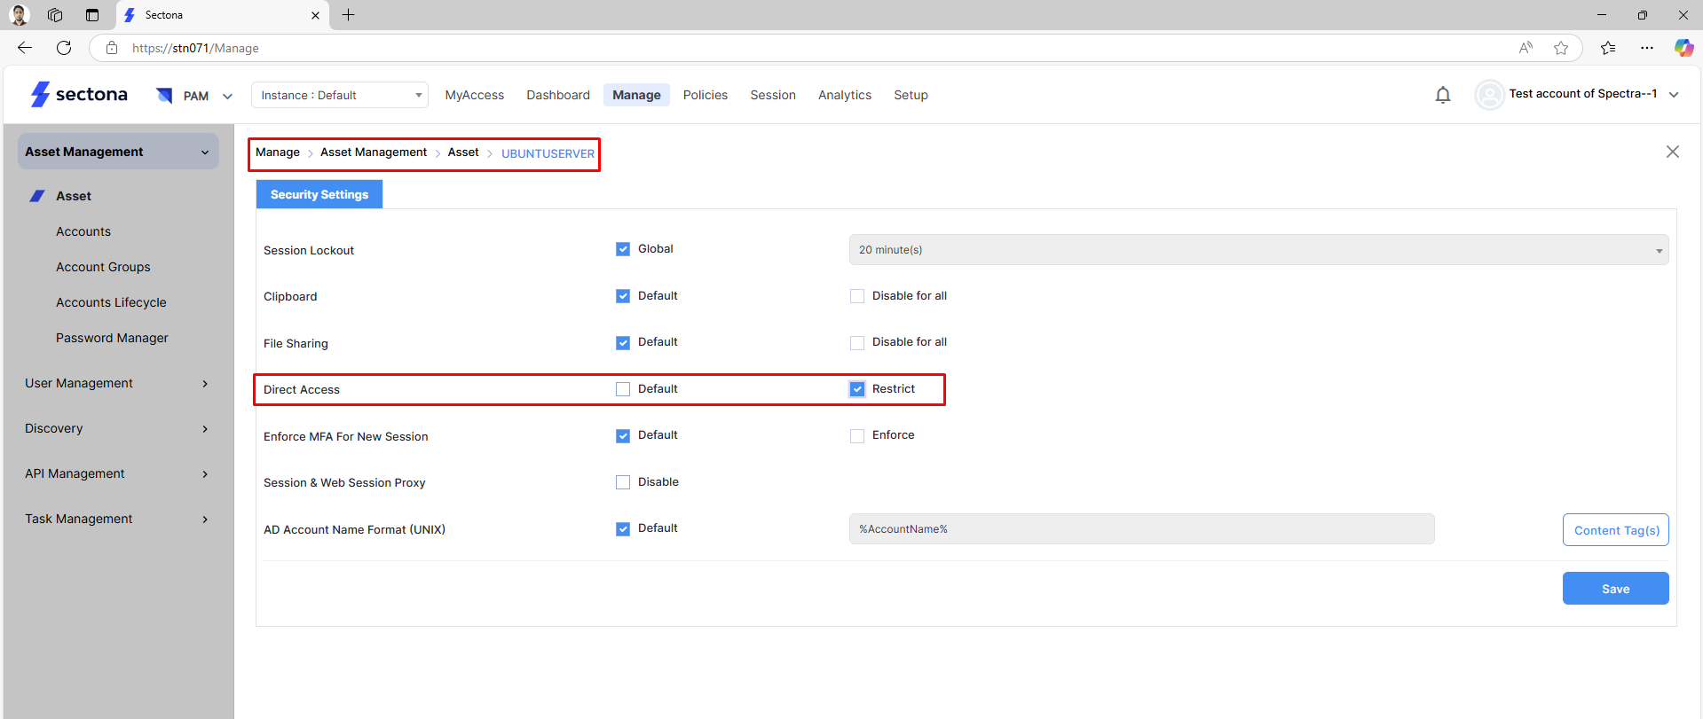1703x719 pixels.
Task: Open the PAM module dropdown
Action: coord(227,96)
